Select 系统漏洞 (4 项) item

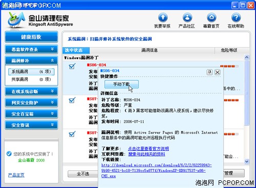[31, 72]
